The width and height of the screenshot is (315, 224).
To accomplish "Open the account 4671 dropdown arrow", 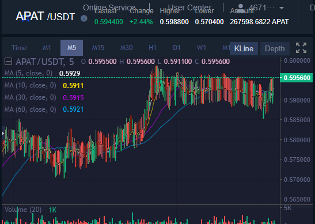I will pyautogui.click(x=282, y=8).
